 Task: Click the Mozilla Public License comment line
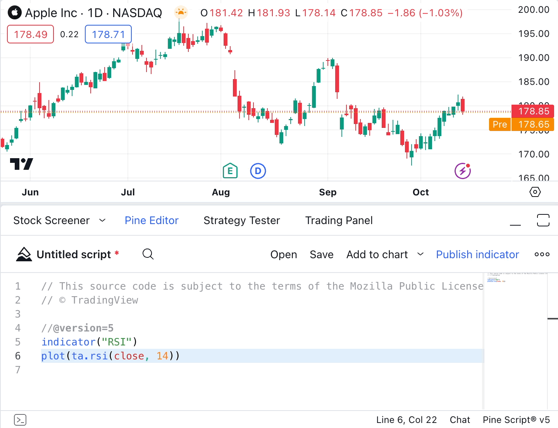pos(262,286)
